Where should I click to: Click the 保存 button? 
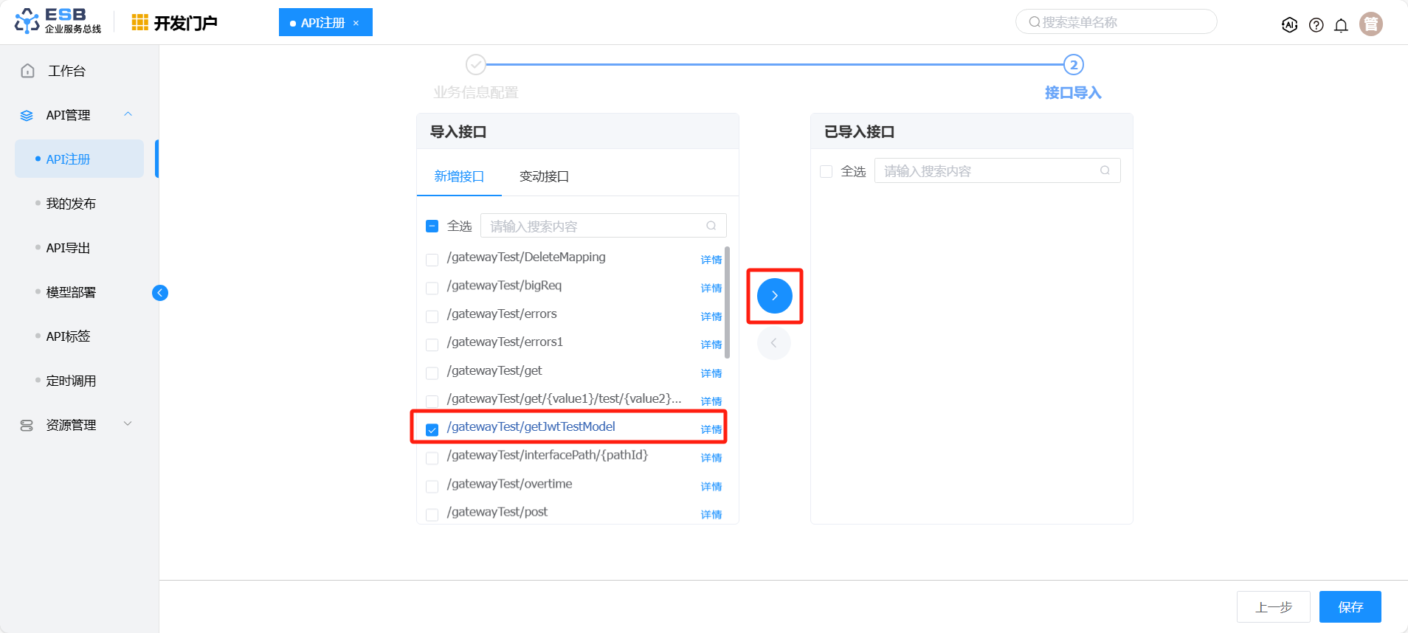(x=1350, y=606)
